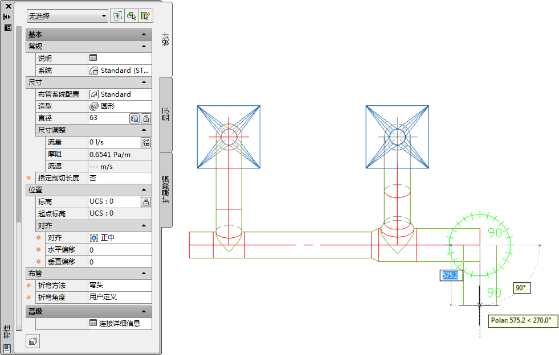Edit the 流量 value 0 l/s
Image resolution: width=559 pixels, height=355 pixels.
coord(114,142)
